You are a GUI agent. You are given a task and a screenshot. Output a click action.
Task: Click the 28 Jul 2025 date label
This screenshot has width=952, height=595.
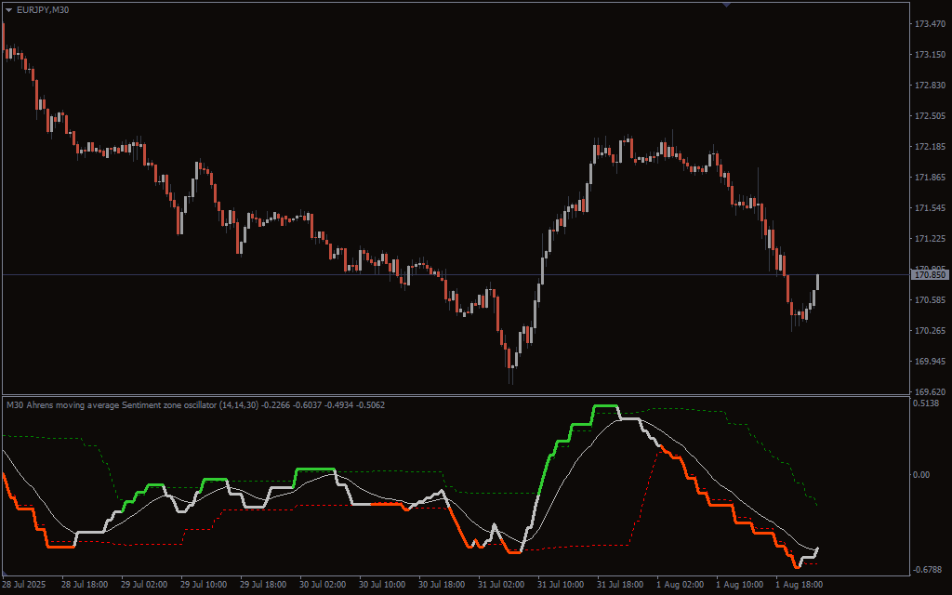[26, 585]
